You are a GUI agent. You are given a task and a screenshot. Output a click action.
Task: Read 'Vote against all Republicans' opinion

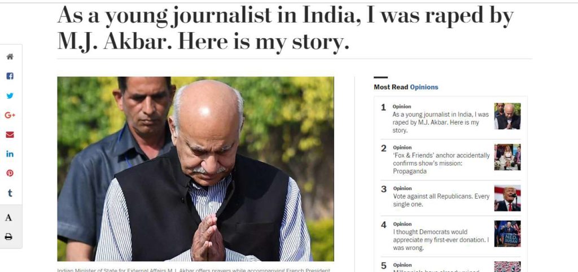[441, 200]
